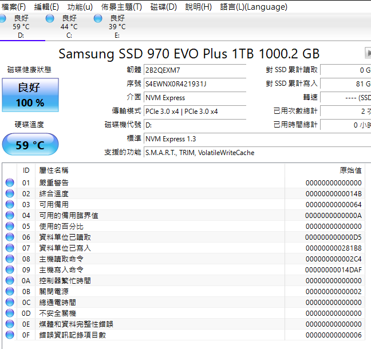This screenshot has height=349, width=371.
Task: Click status orb of row 04 可用的備用臨界值
Action: [x=10, y=215]
